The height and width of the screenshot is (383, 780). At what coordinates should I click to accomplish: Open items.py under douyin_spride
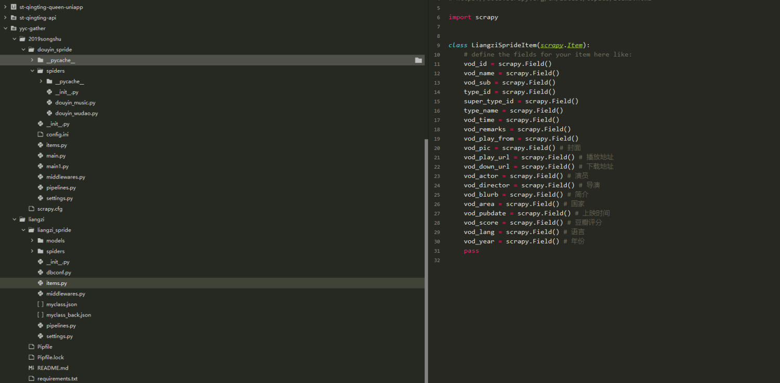coord(57,145)
